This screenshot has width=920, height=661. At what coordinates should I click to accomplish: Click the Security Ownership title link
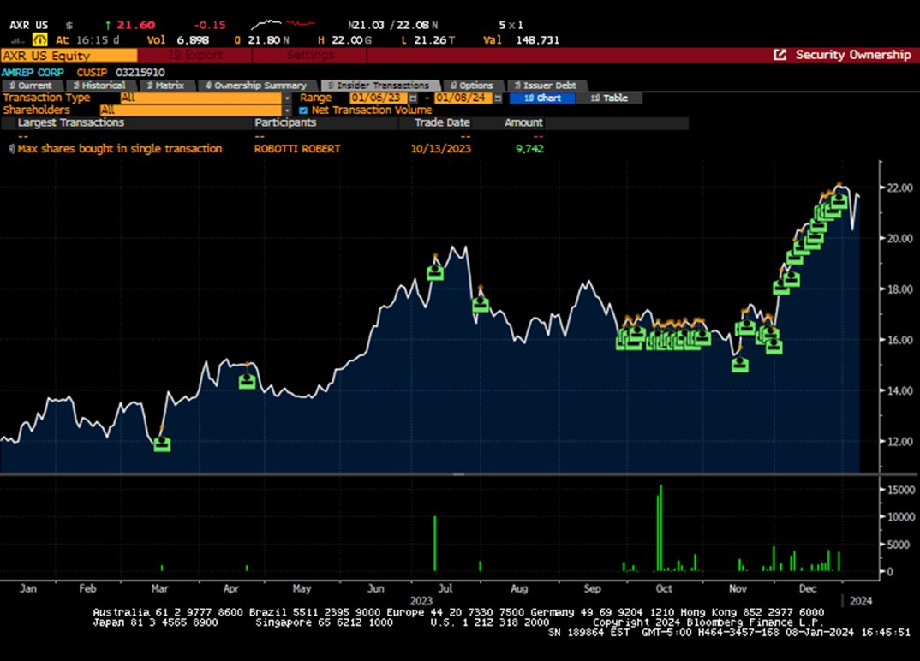pos(853,55)
